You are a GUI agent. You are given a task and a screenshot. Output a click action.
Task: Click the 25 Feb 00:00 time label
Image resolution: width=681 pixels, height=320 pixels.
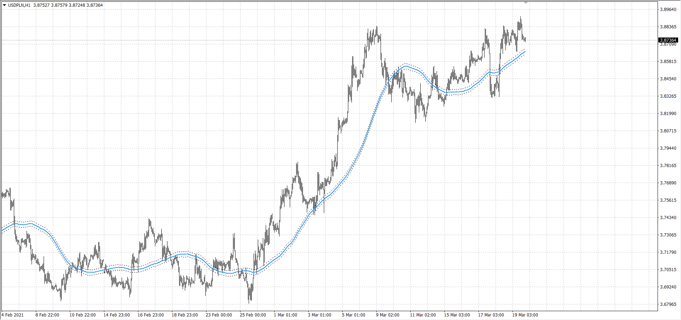coord(253,315)
